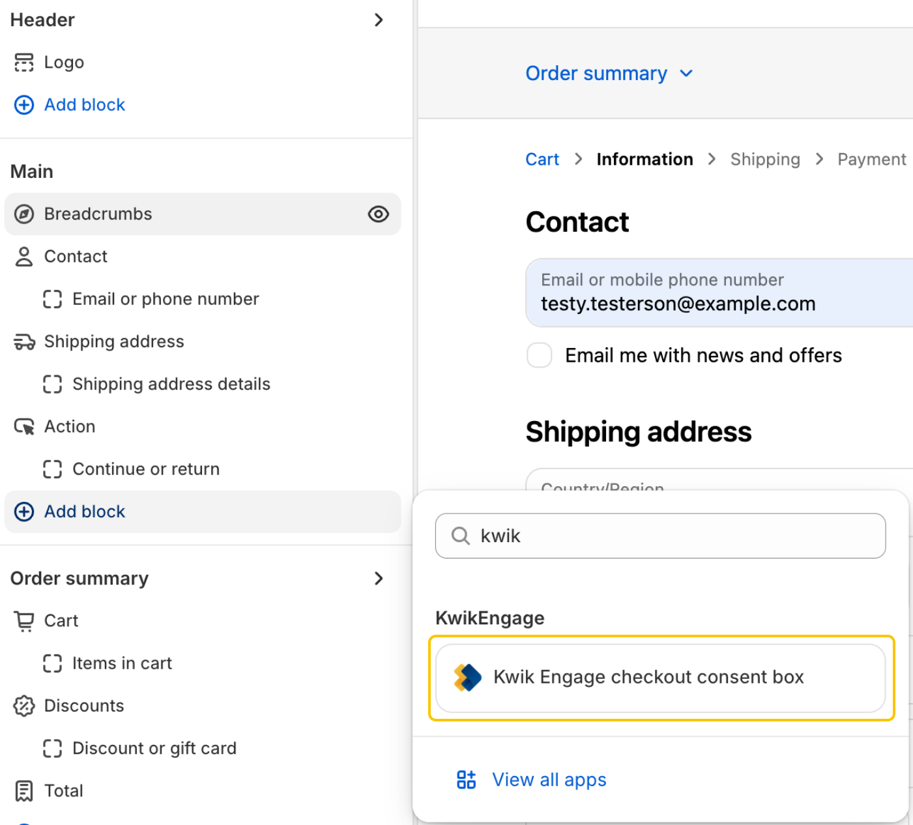
Task: Click the Email or mobile phone number field
Action: [x=719, y=293]
